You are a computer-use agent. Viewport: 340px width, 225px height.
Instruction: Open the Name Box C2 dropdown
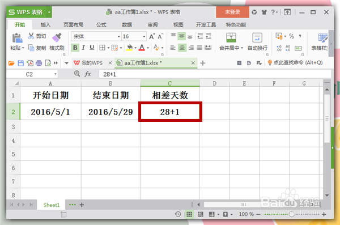tap(56, 74)
